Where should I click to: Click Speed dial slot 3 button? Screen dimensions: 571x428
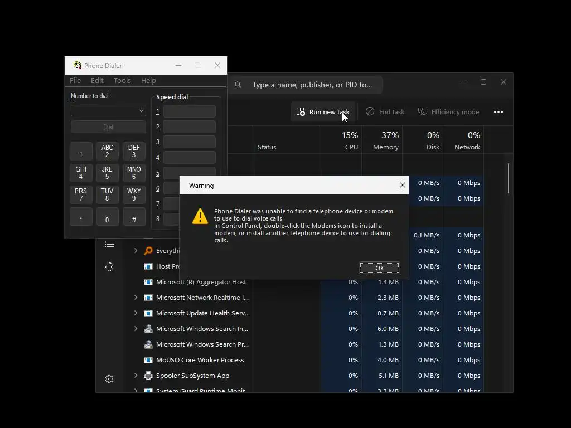(x=190, y=142)
